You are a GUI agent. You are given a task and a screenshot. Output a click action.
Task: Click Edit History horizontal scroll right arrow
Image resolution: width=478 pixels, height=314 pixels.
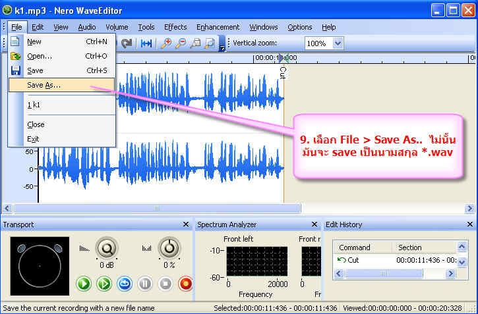pyautogui.click(x=450, y=274)
